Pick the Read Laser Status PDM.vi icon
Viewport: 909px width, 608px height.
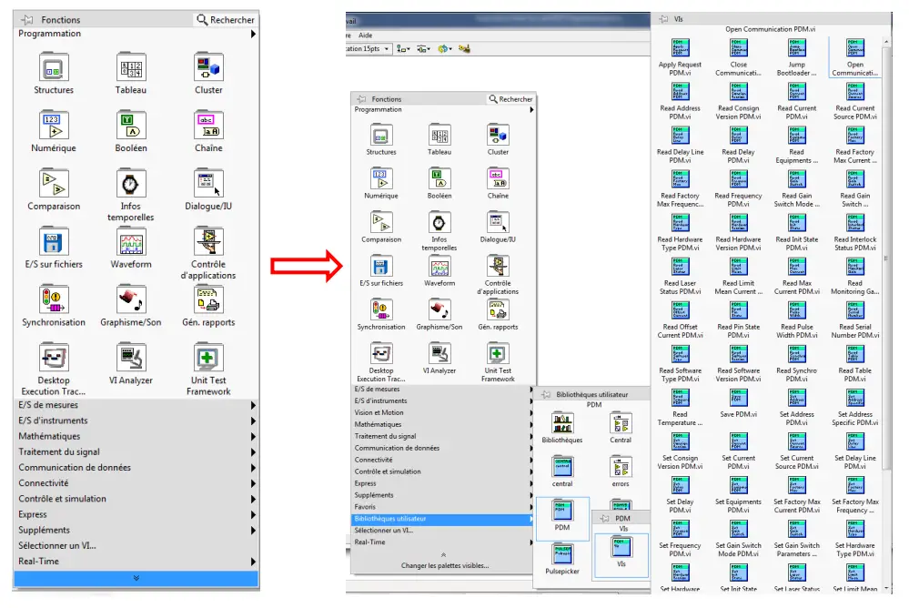[x=680, y=267]
